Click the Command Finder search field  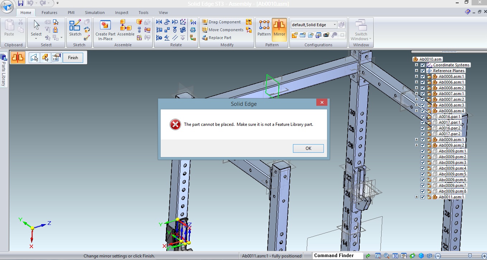337,256
